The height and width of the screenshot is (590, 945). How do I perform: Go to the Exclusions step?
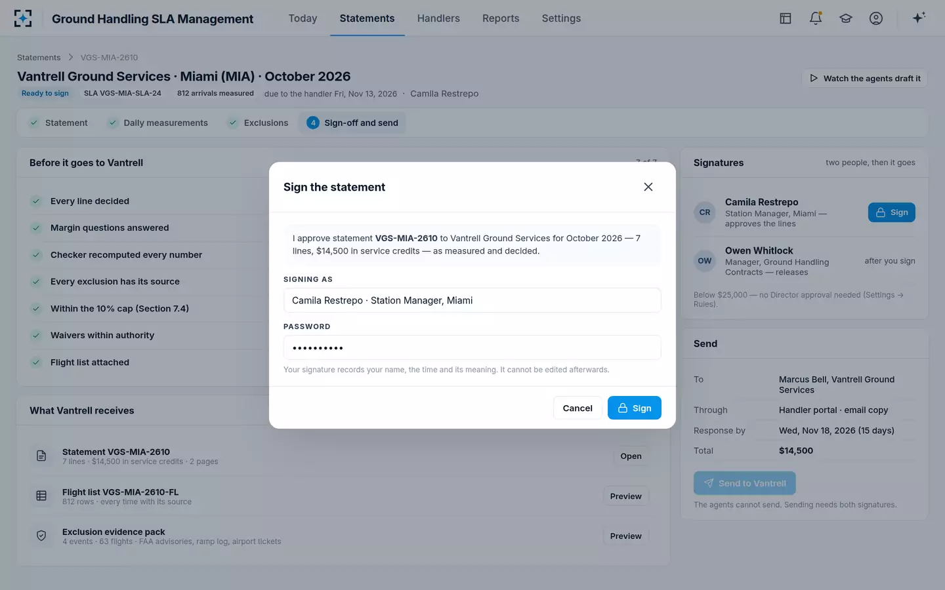[258, 123]
